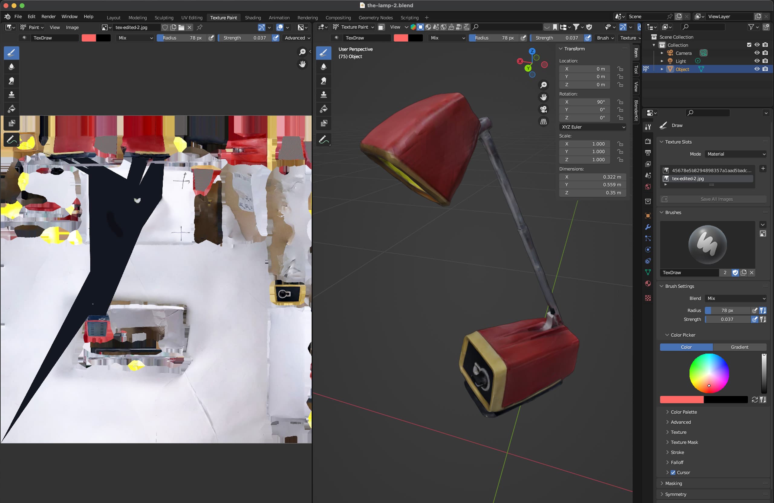
Task: Select the Fill bucket tool in image editor
Action: coord(11,109)
